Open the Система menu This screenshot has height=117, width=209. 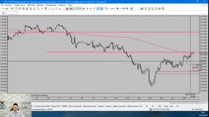click(x=8, y=5)
